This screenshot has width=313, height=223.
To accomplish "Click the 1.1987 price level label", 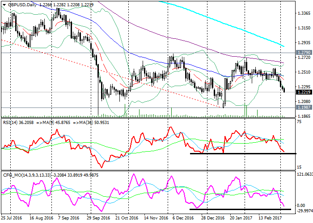I will coord(304,107).
